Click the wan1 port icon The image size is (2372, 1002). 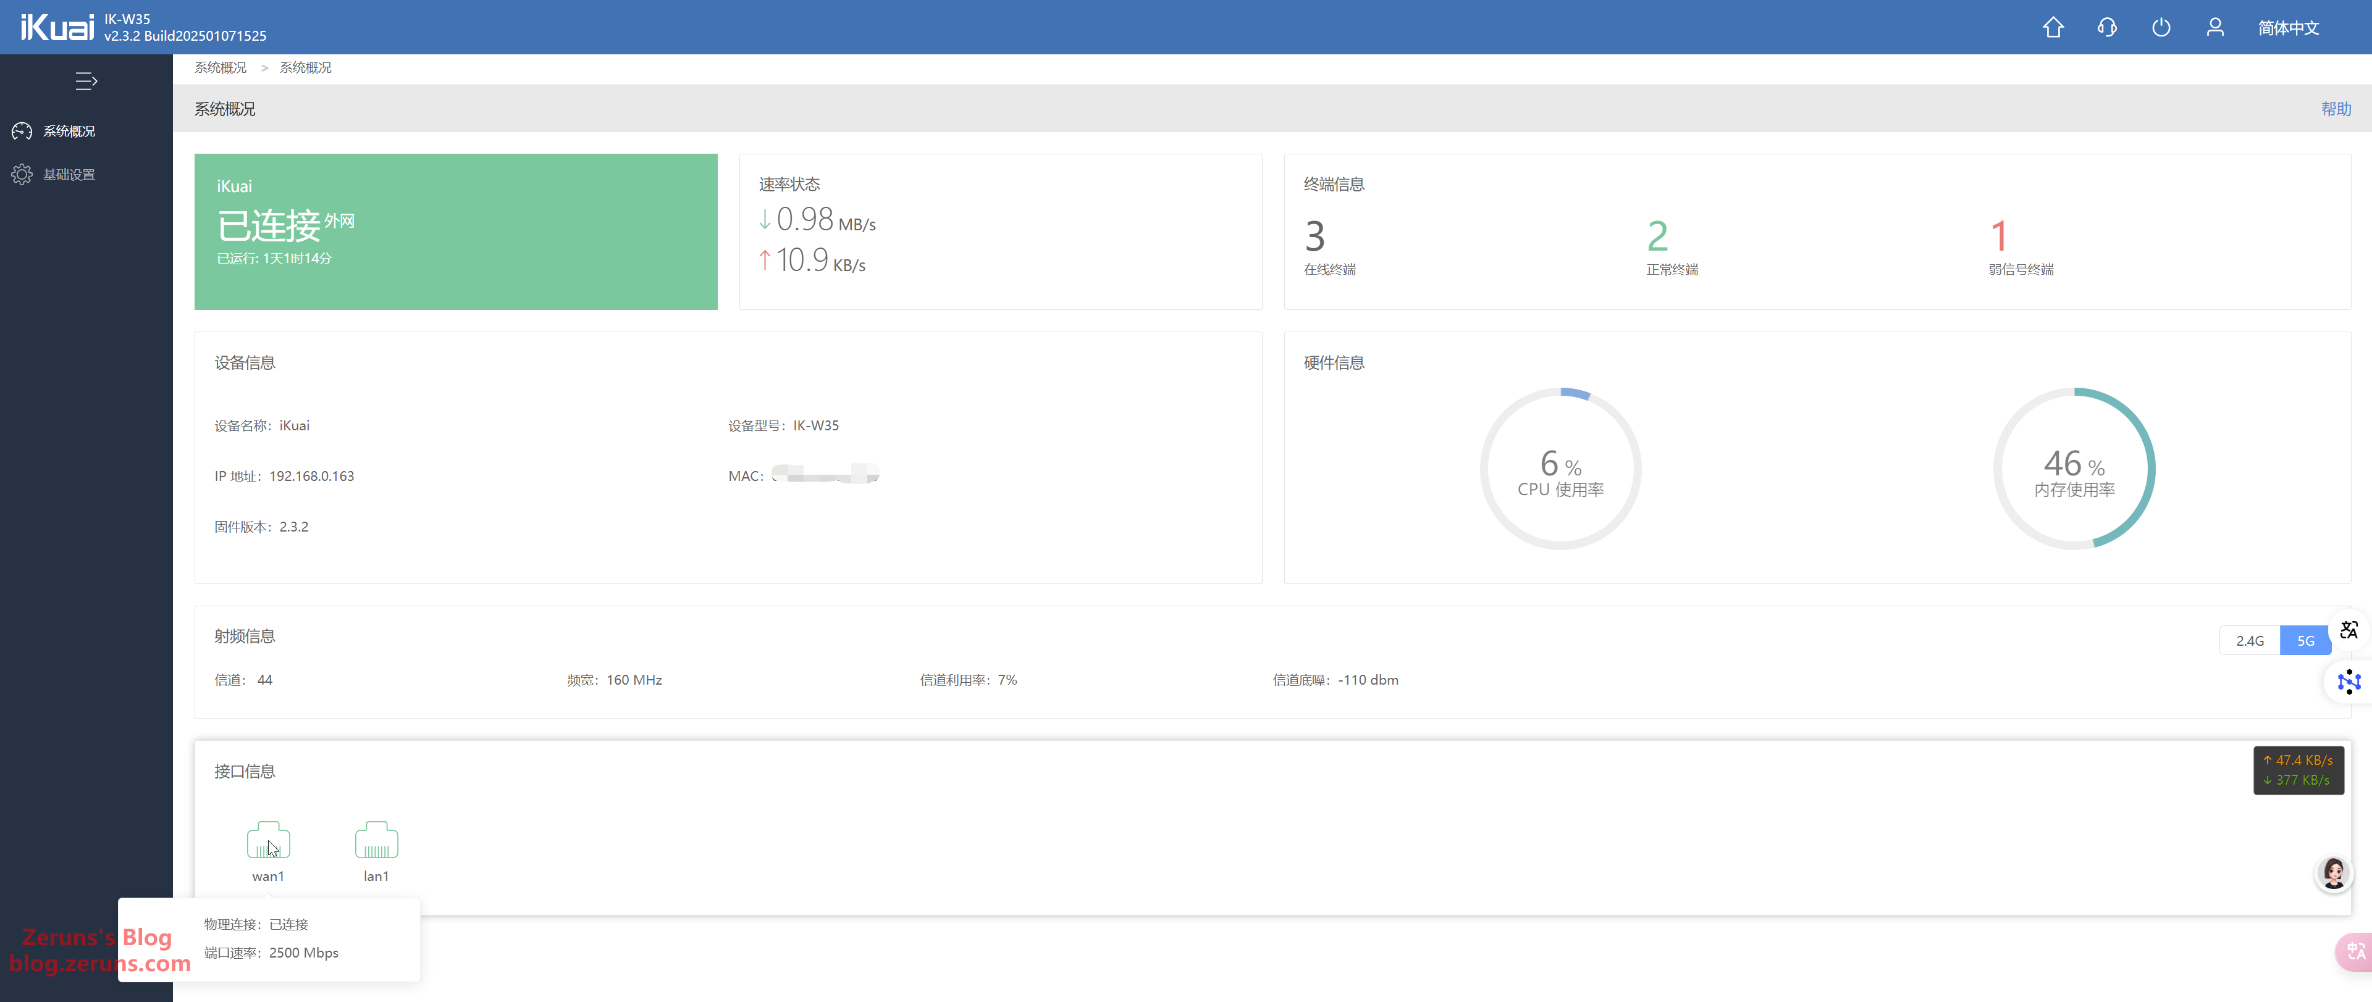(x=268, y=840)
